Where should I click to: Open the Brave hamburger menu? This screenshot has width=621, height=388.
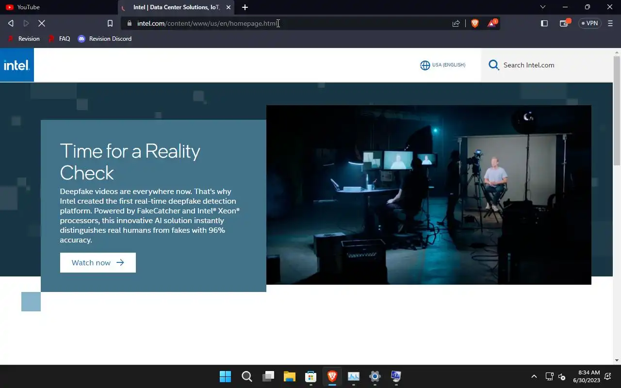tap(610, 23)
